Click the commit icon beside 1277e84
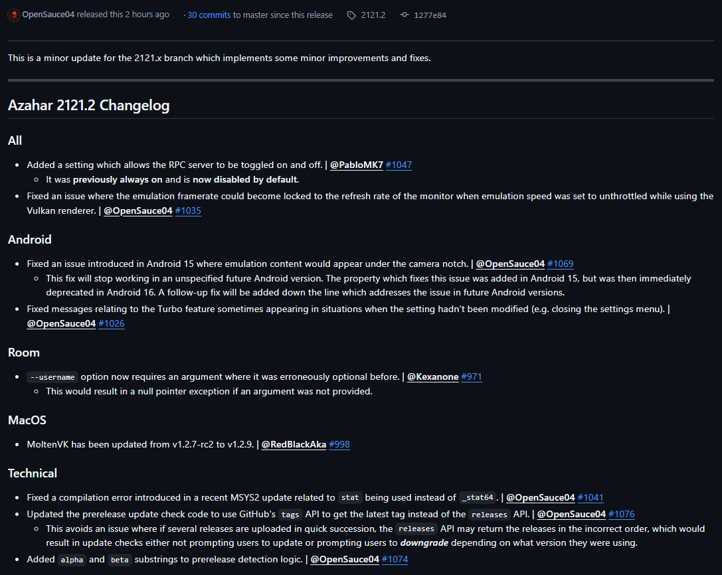 click(405, 15)
